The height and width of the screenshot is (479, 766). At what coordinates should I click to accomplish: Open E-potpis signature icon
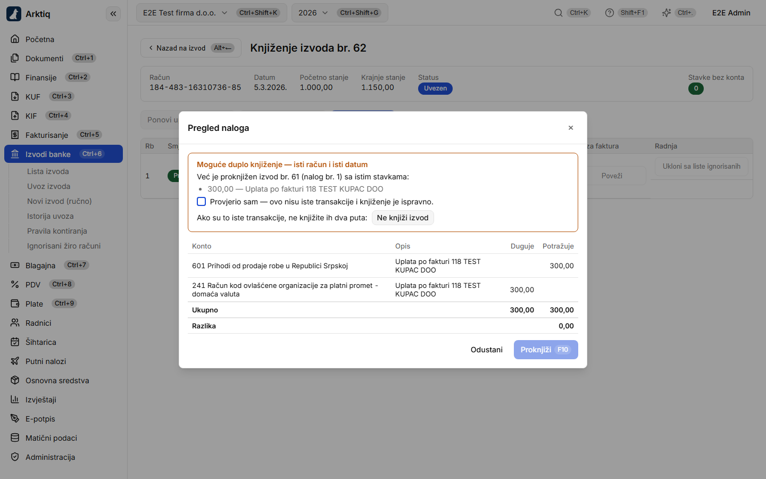coord(15,418)
